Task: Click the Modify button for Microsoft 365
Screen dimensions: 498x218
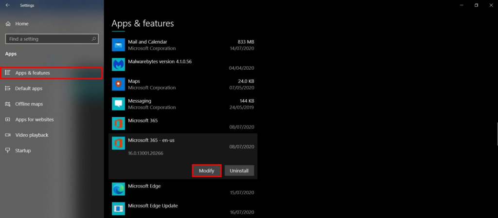Action: tap(206, 171)
